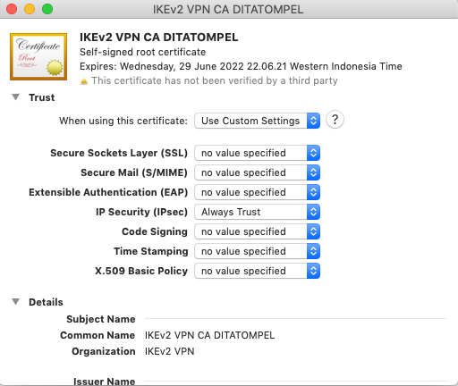Open Extensible Authentication (EAP) dropdown

point(257,192)
